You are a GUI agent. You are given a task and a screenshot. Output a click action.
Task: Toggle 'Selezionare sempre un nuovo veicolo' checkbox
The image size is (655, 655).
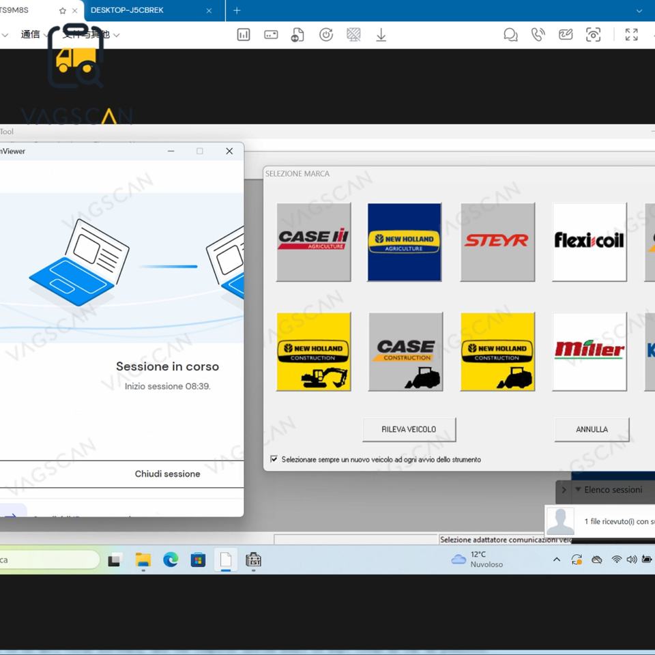click(274, 459)
